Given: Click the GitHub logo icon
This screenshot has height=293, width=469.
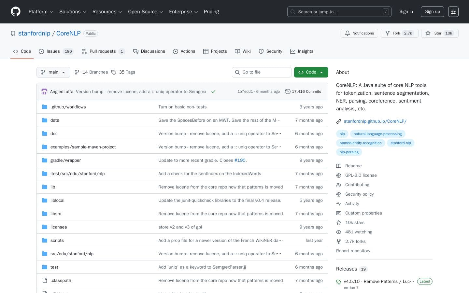Looking at the screenshot, I should (16, 12).
